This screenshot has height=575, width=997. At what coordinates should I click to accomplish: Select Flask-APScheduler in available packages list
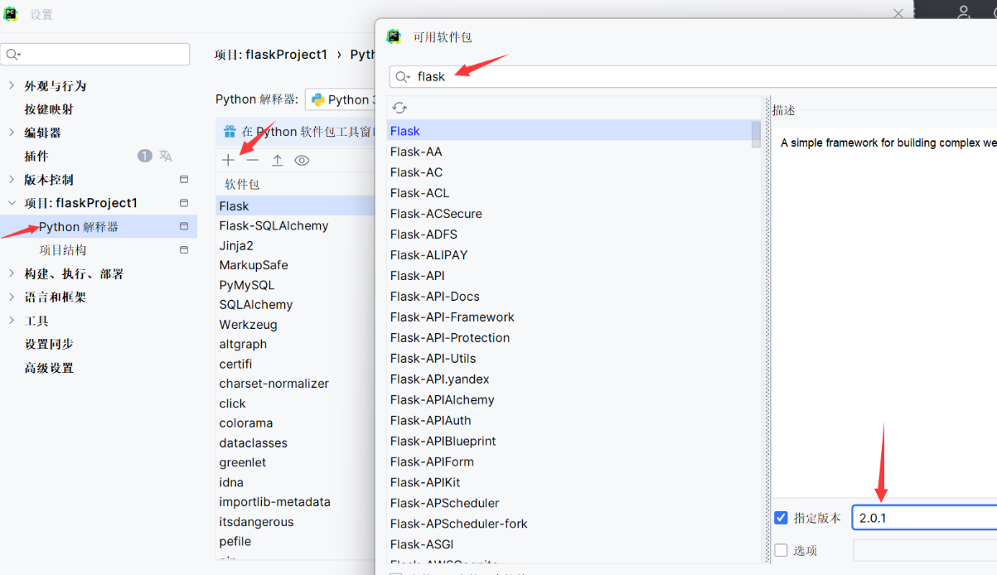click(x=444, y=503)
